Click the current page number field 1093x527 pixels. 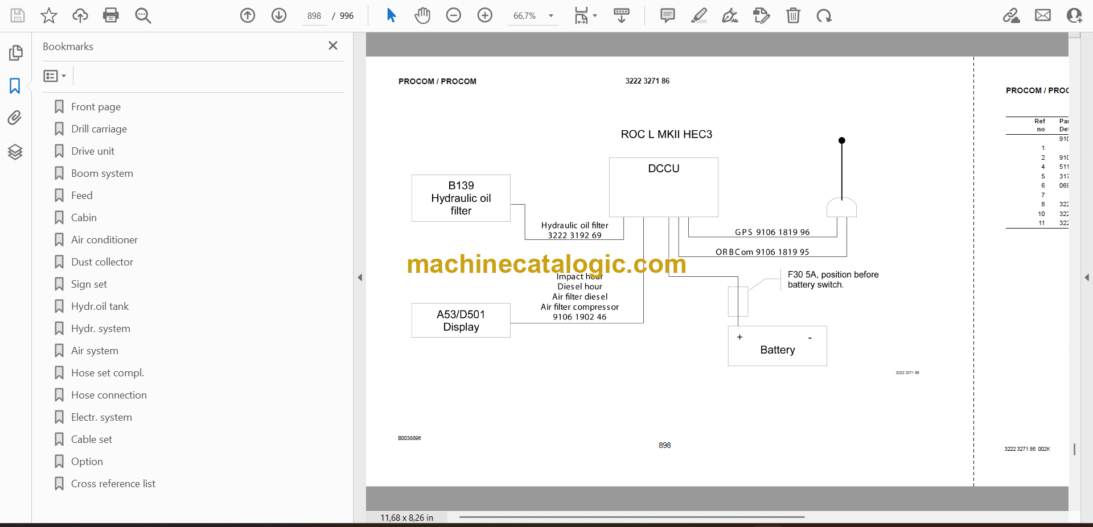[x=314, y=16]
